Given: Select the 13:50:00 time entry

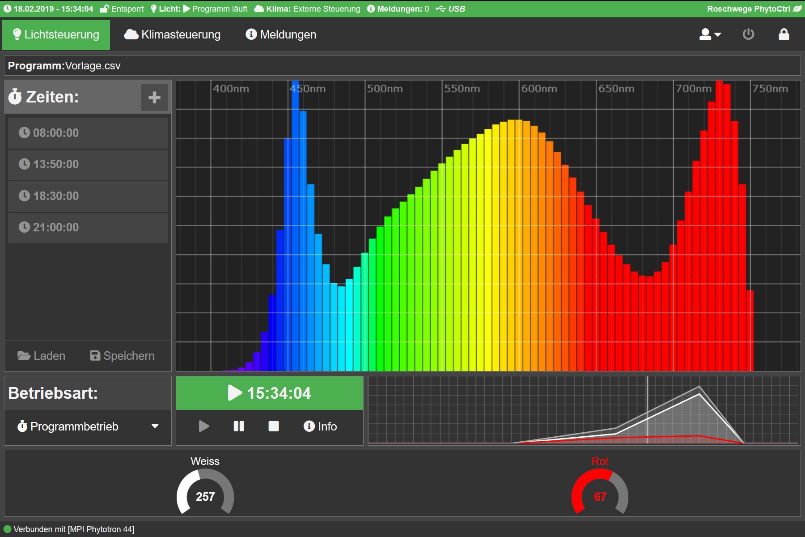Looking at the screenshot, I should [x=88, y=164].
